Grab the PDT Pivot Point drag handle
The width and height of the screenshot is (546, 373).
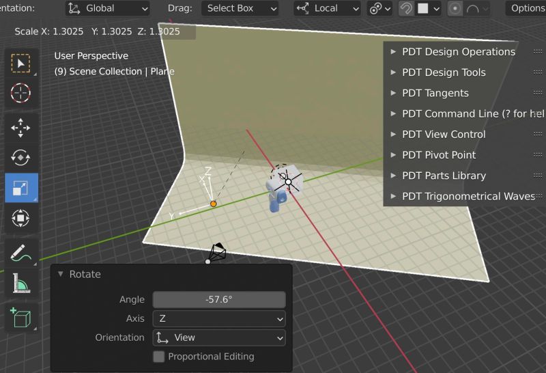(x=538, y=155)
